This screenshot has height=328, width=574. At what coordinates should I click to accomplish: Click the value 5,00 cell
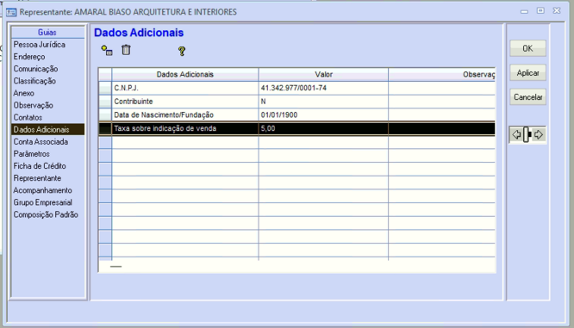tap(323, 128)
